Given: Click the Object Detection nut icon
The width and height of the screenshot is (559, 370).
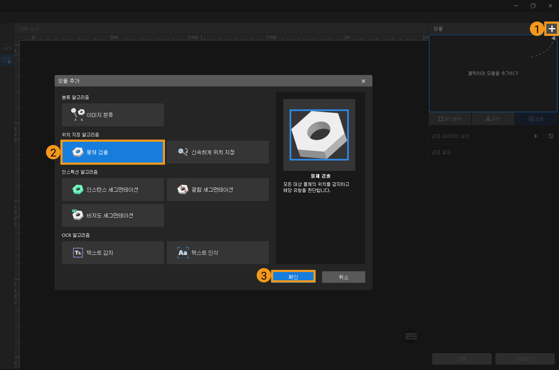Looking at the screenshot, I should pyautogui.click(x=78, y=152).
